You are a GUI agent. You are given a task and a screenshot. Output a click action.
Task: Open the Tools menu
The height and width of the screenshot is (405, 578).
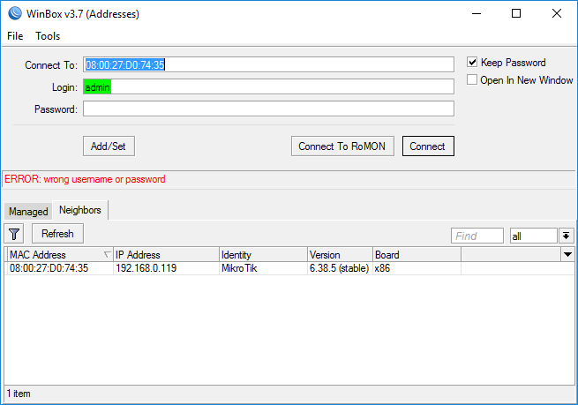[48, 36]
